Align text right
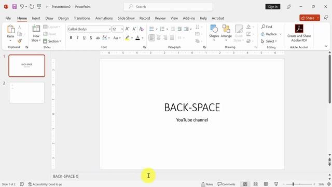332x187 pixels. coord(165,38)
